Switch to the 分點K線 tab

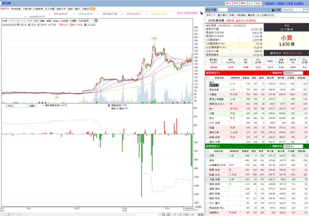(x=27, y=9)
